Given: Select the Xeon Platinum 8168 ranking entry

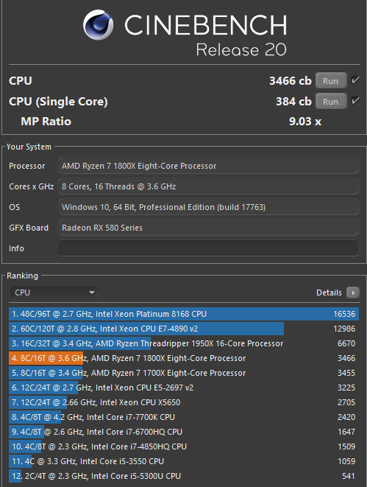Looking at the screenshot, I should 184,314.
